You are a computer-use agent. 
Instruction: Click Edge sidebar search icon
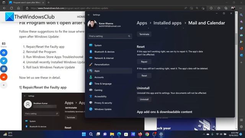coord(242,15)
